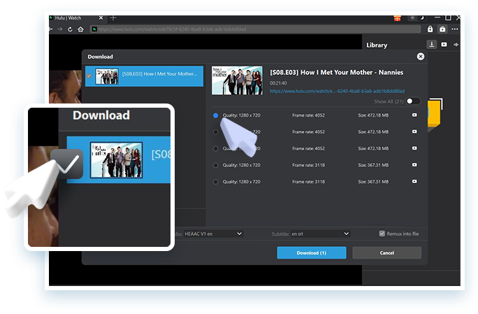Click the Download (1) button
Screen dimensions: 478x314
(311, 252)
